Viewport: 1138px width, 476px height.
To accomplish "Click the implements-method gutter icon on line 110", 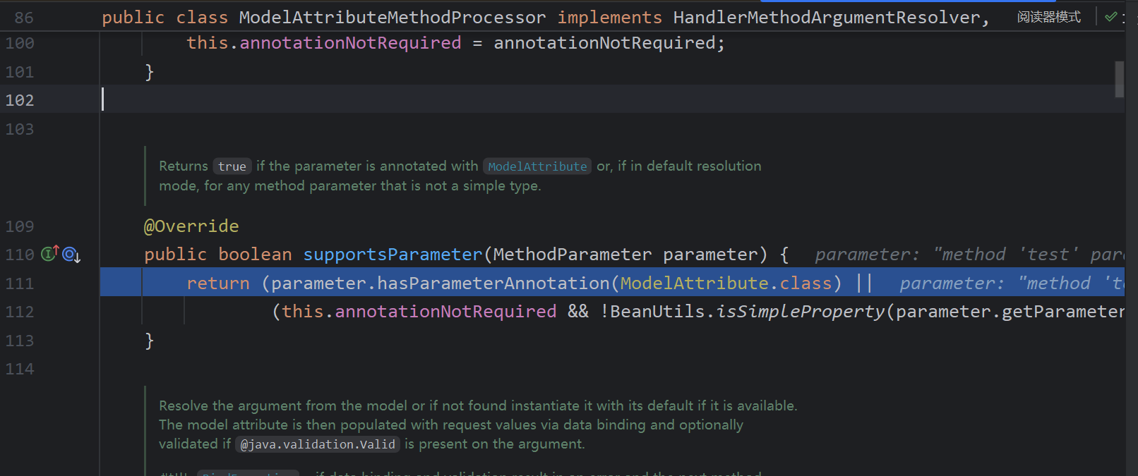I will click(x=49, y=254).
